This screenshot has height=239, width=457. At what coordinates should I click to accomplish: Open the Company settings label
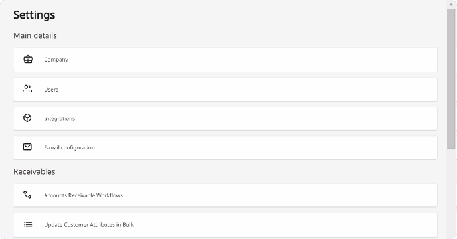point(56,60)
